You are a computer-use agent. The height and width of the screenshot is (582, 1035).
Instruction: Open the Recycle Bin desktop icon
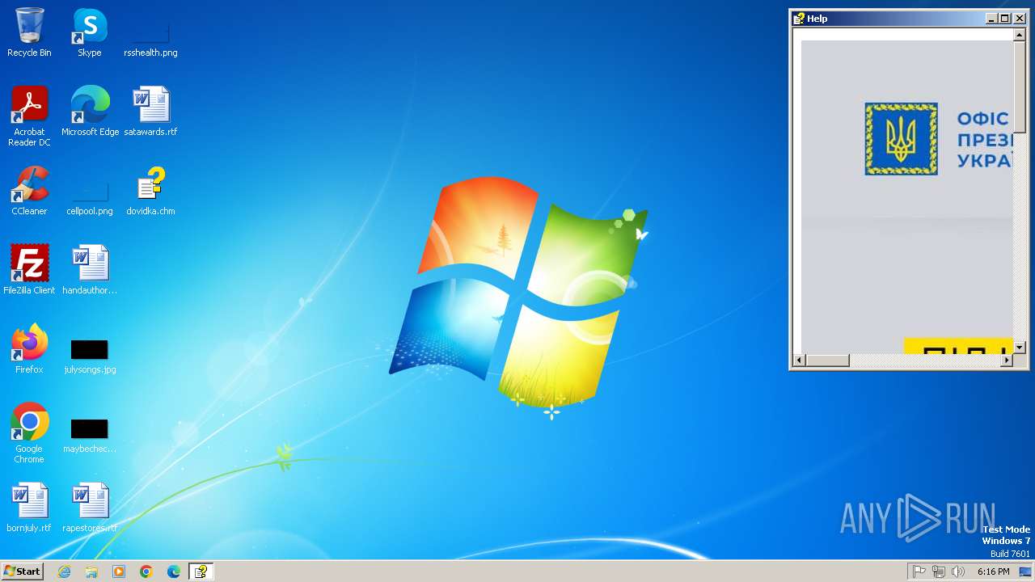click(x=29, y=32)
